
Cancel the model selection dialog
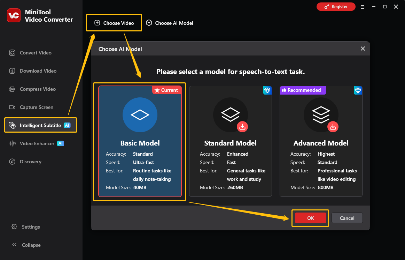(x=347, y=218)
